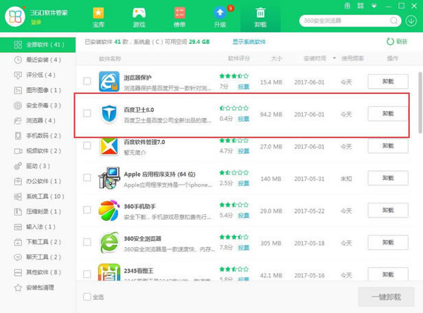Image resolution: width=423 pixels, height=313 pixels.
Task: Click the 百度卫士8.0 star rating
Action: click(234, 108)
